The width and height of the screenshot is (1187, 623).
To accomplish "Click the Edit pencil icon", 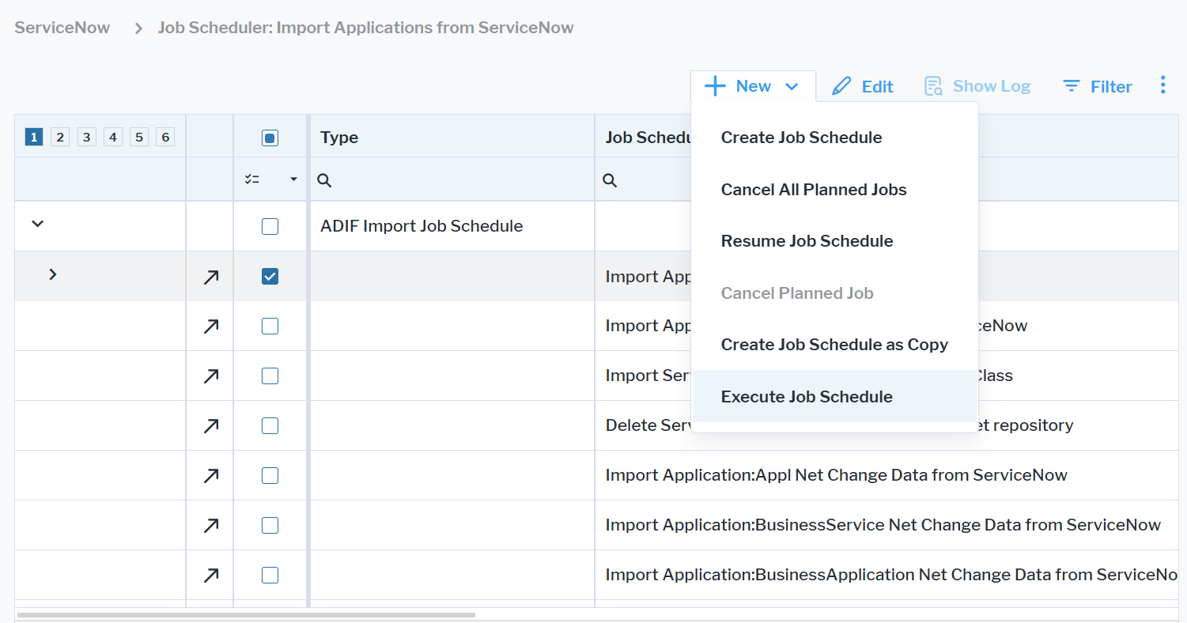I will pyautogui.click(x=841, y=86).
